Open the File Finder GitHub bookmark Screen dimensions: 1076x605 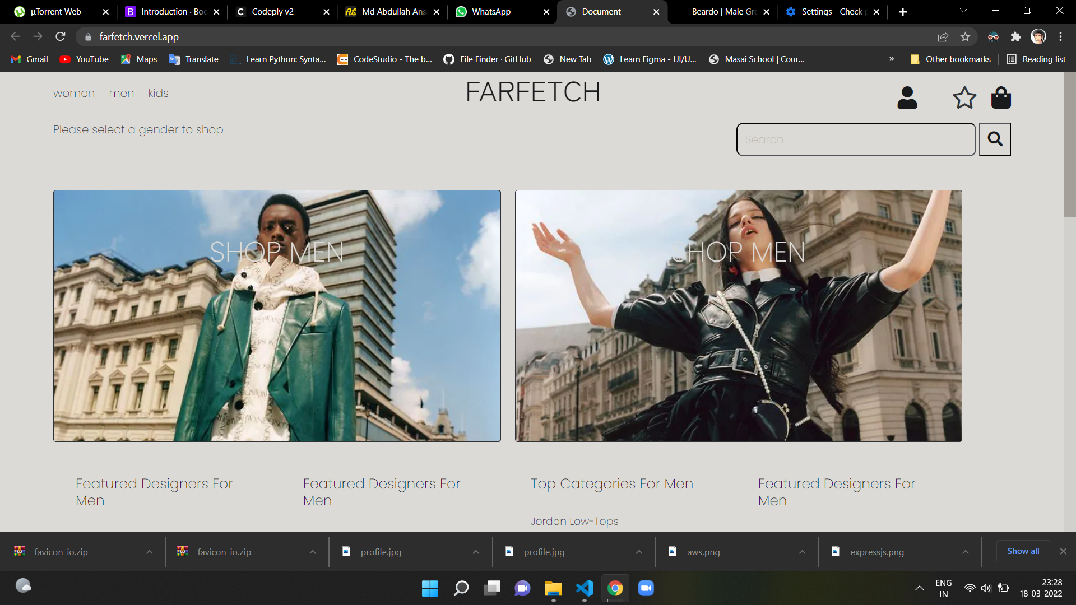[487, 59]
